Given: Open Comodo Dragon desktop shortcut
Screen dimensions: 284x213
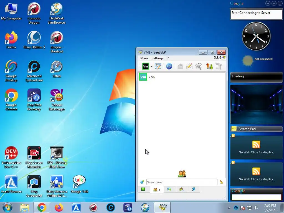Looking at the screenshot, I should tap(34, 13).
